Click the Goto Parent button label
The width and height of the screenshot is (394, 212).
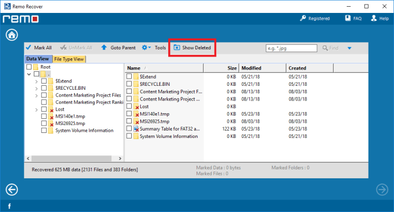click(x=123, y=48)
